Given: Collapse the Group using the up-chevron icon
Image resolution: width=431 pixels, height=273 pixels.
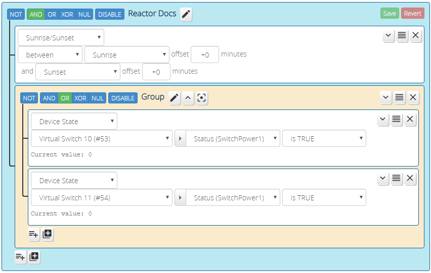Looking at the screenshot, I should point(188,98).
